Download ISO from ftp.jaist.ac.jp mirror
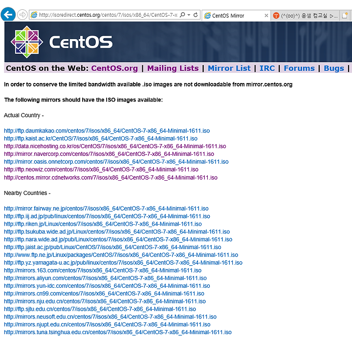This screenshot has height=337, width=352. click(x=112, y=247)
